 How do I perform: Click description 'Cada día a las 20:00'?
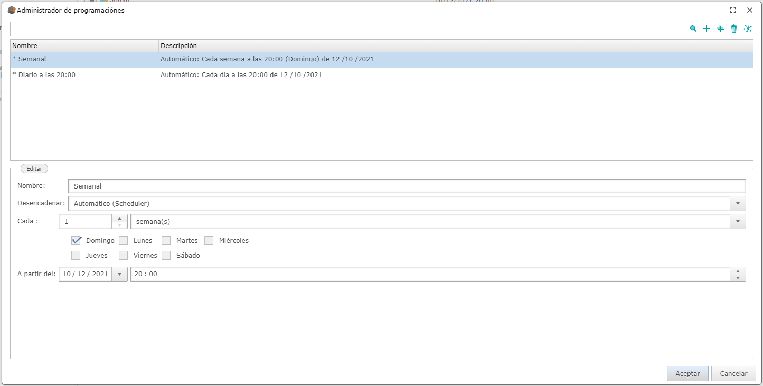pyautogui.click(x=241, y=75)
